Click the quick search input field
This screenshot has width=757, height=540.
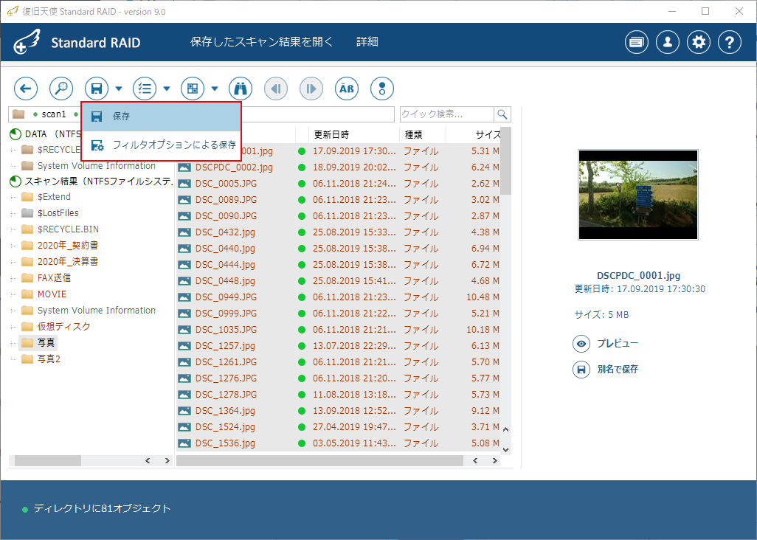(447, 114)
